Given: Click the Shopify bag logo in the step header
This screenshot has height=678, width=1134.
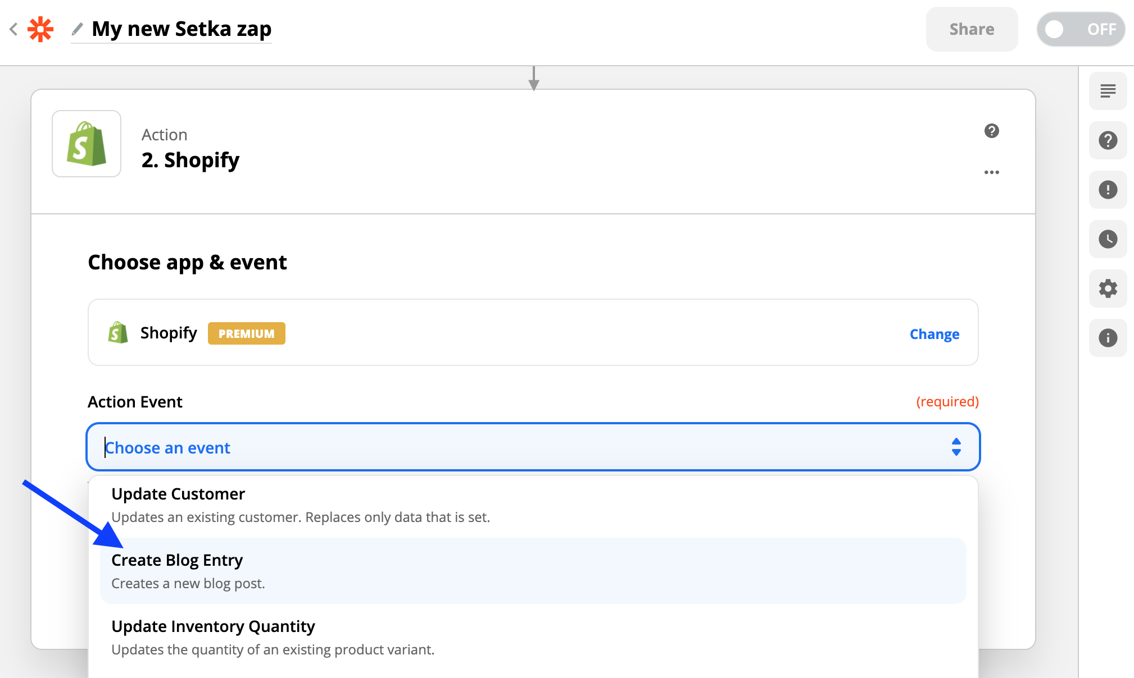Looking at the screenshot, I should click(87, 144).
